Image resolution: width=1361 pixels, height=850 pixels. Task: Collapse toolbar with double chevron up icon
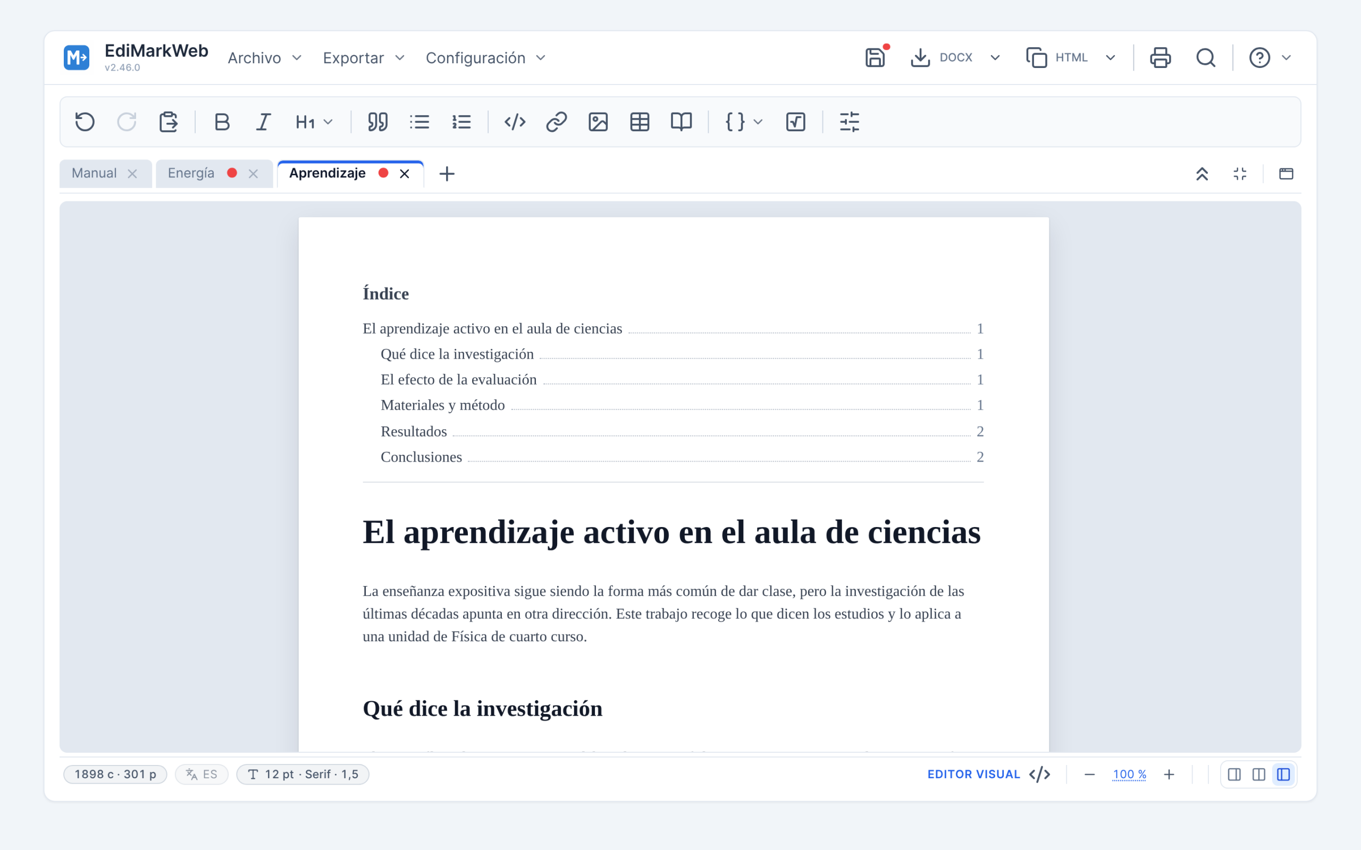point(1202,174)
